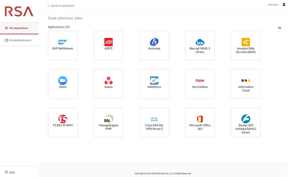
Task: Click the ADP2 label text
Action: coord(108,48)
